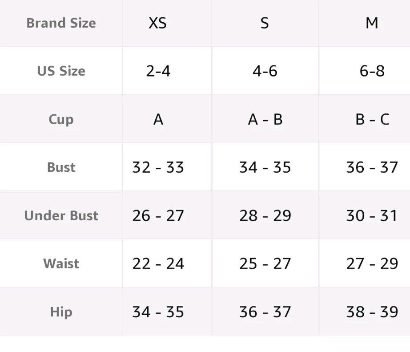
Task: Click the Under Bust row label
Action: point(61,215)
